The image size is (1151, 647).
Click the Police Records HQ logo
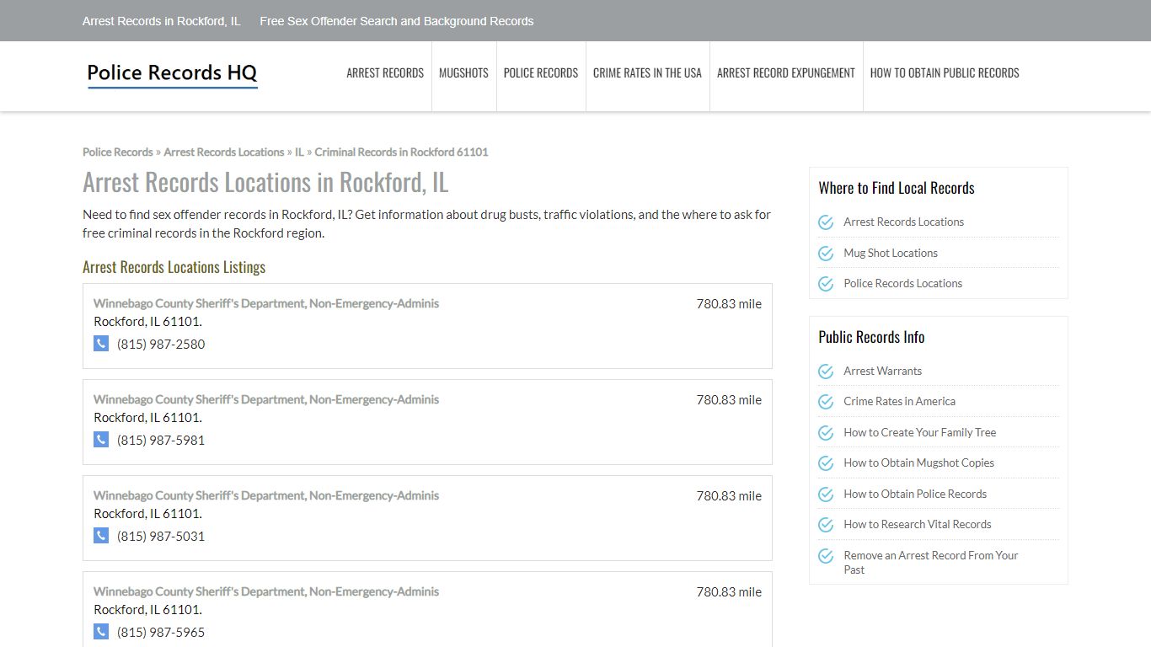tap(172, 74)
